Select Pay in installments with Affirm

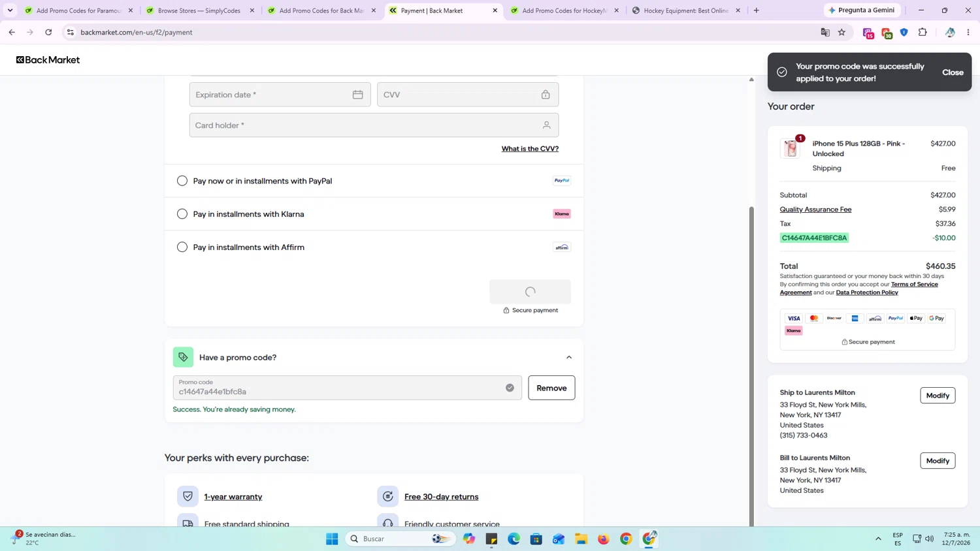click(x=182, y=247)
